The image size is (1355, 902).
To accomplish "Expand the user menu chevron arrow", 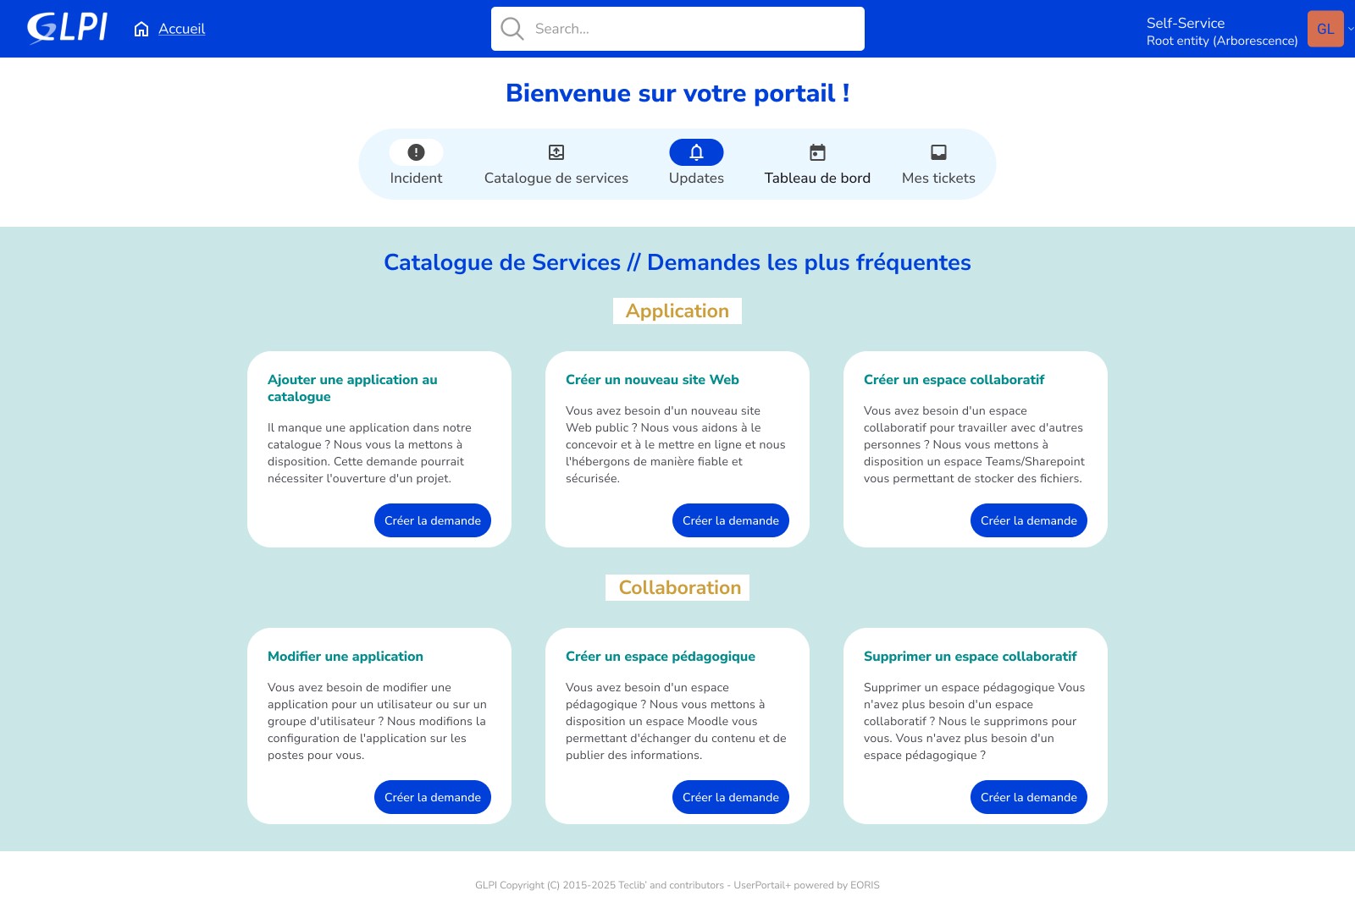I will pyautogui.click(x=1350, y=29).
